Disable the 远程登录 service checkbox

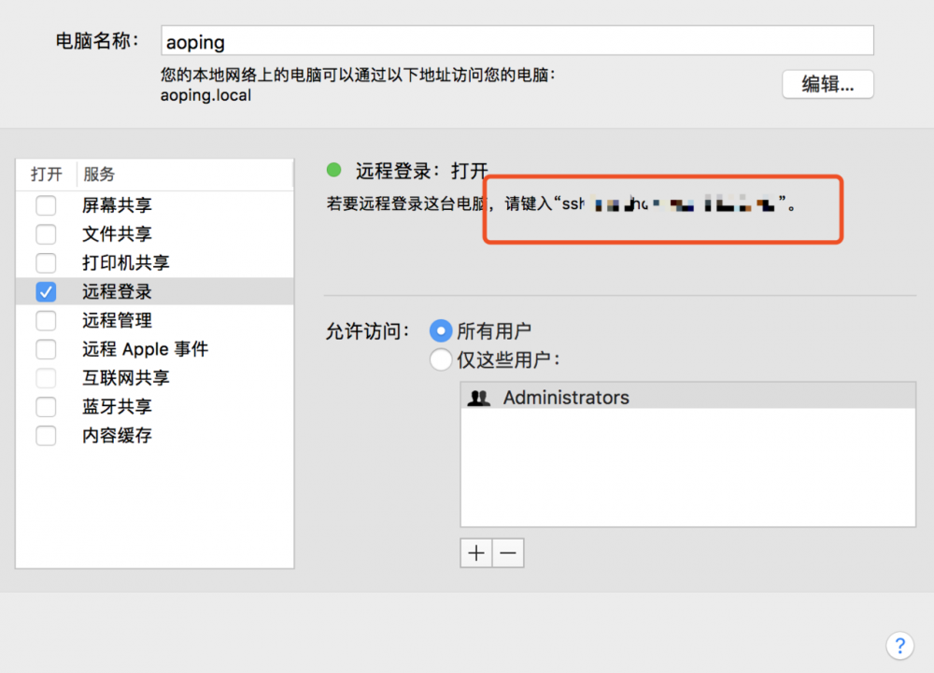46,291
